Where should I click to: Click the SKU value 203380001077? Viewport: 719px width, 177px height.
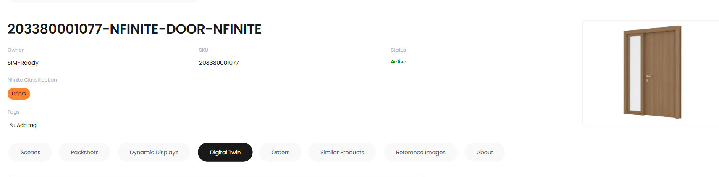point(219,63)
